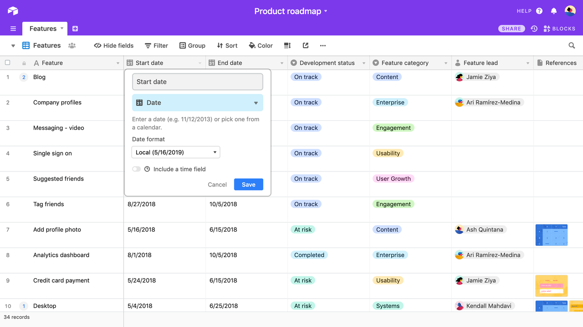The height and width of the screenshot is (327, 583).
Task: Click the Save button
Action: 248,185
